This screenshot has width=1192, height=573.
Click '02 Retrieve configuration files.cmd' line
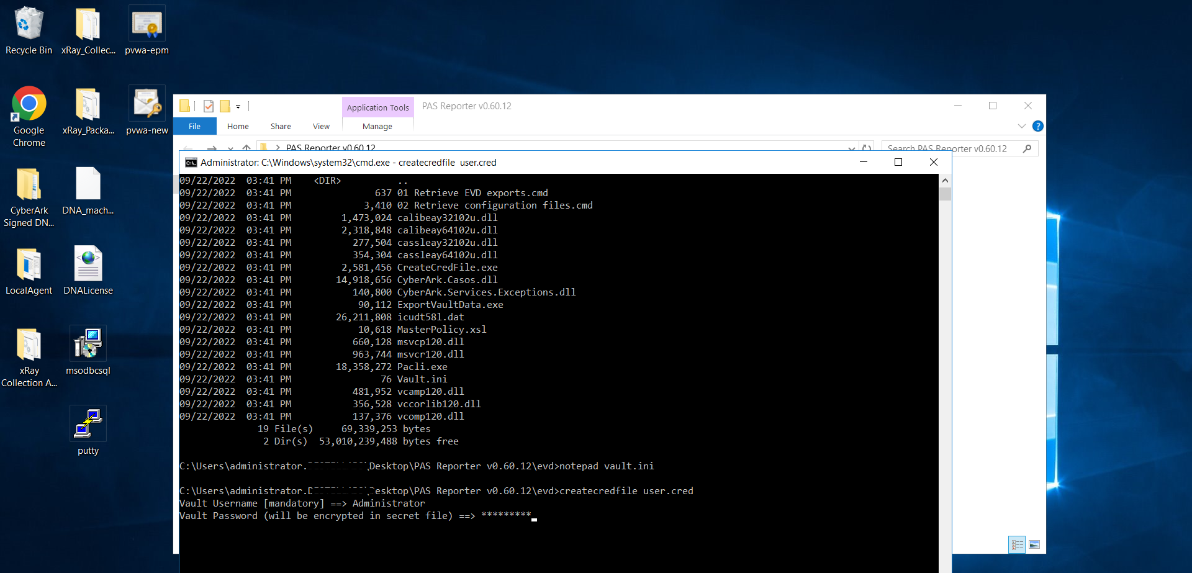386,205
